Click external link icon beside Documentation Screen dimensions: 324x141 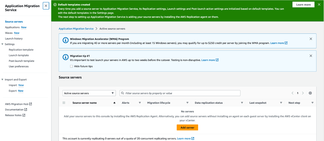click(26, 110)
